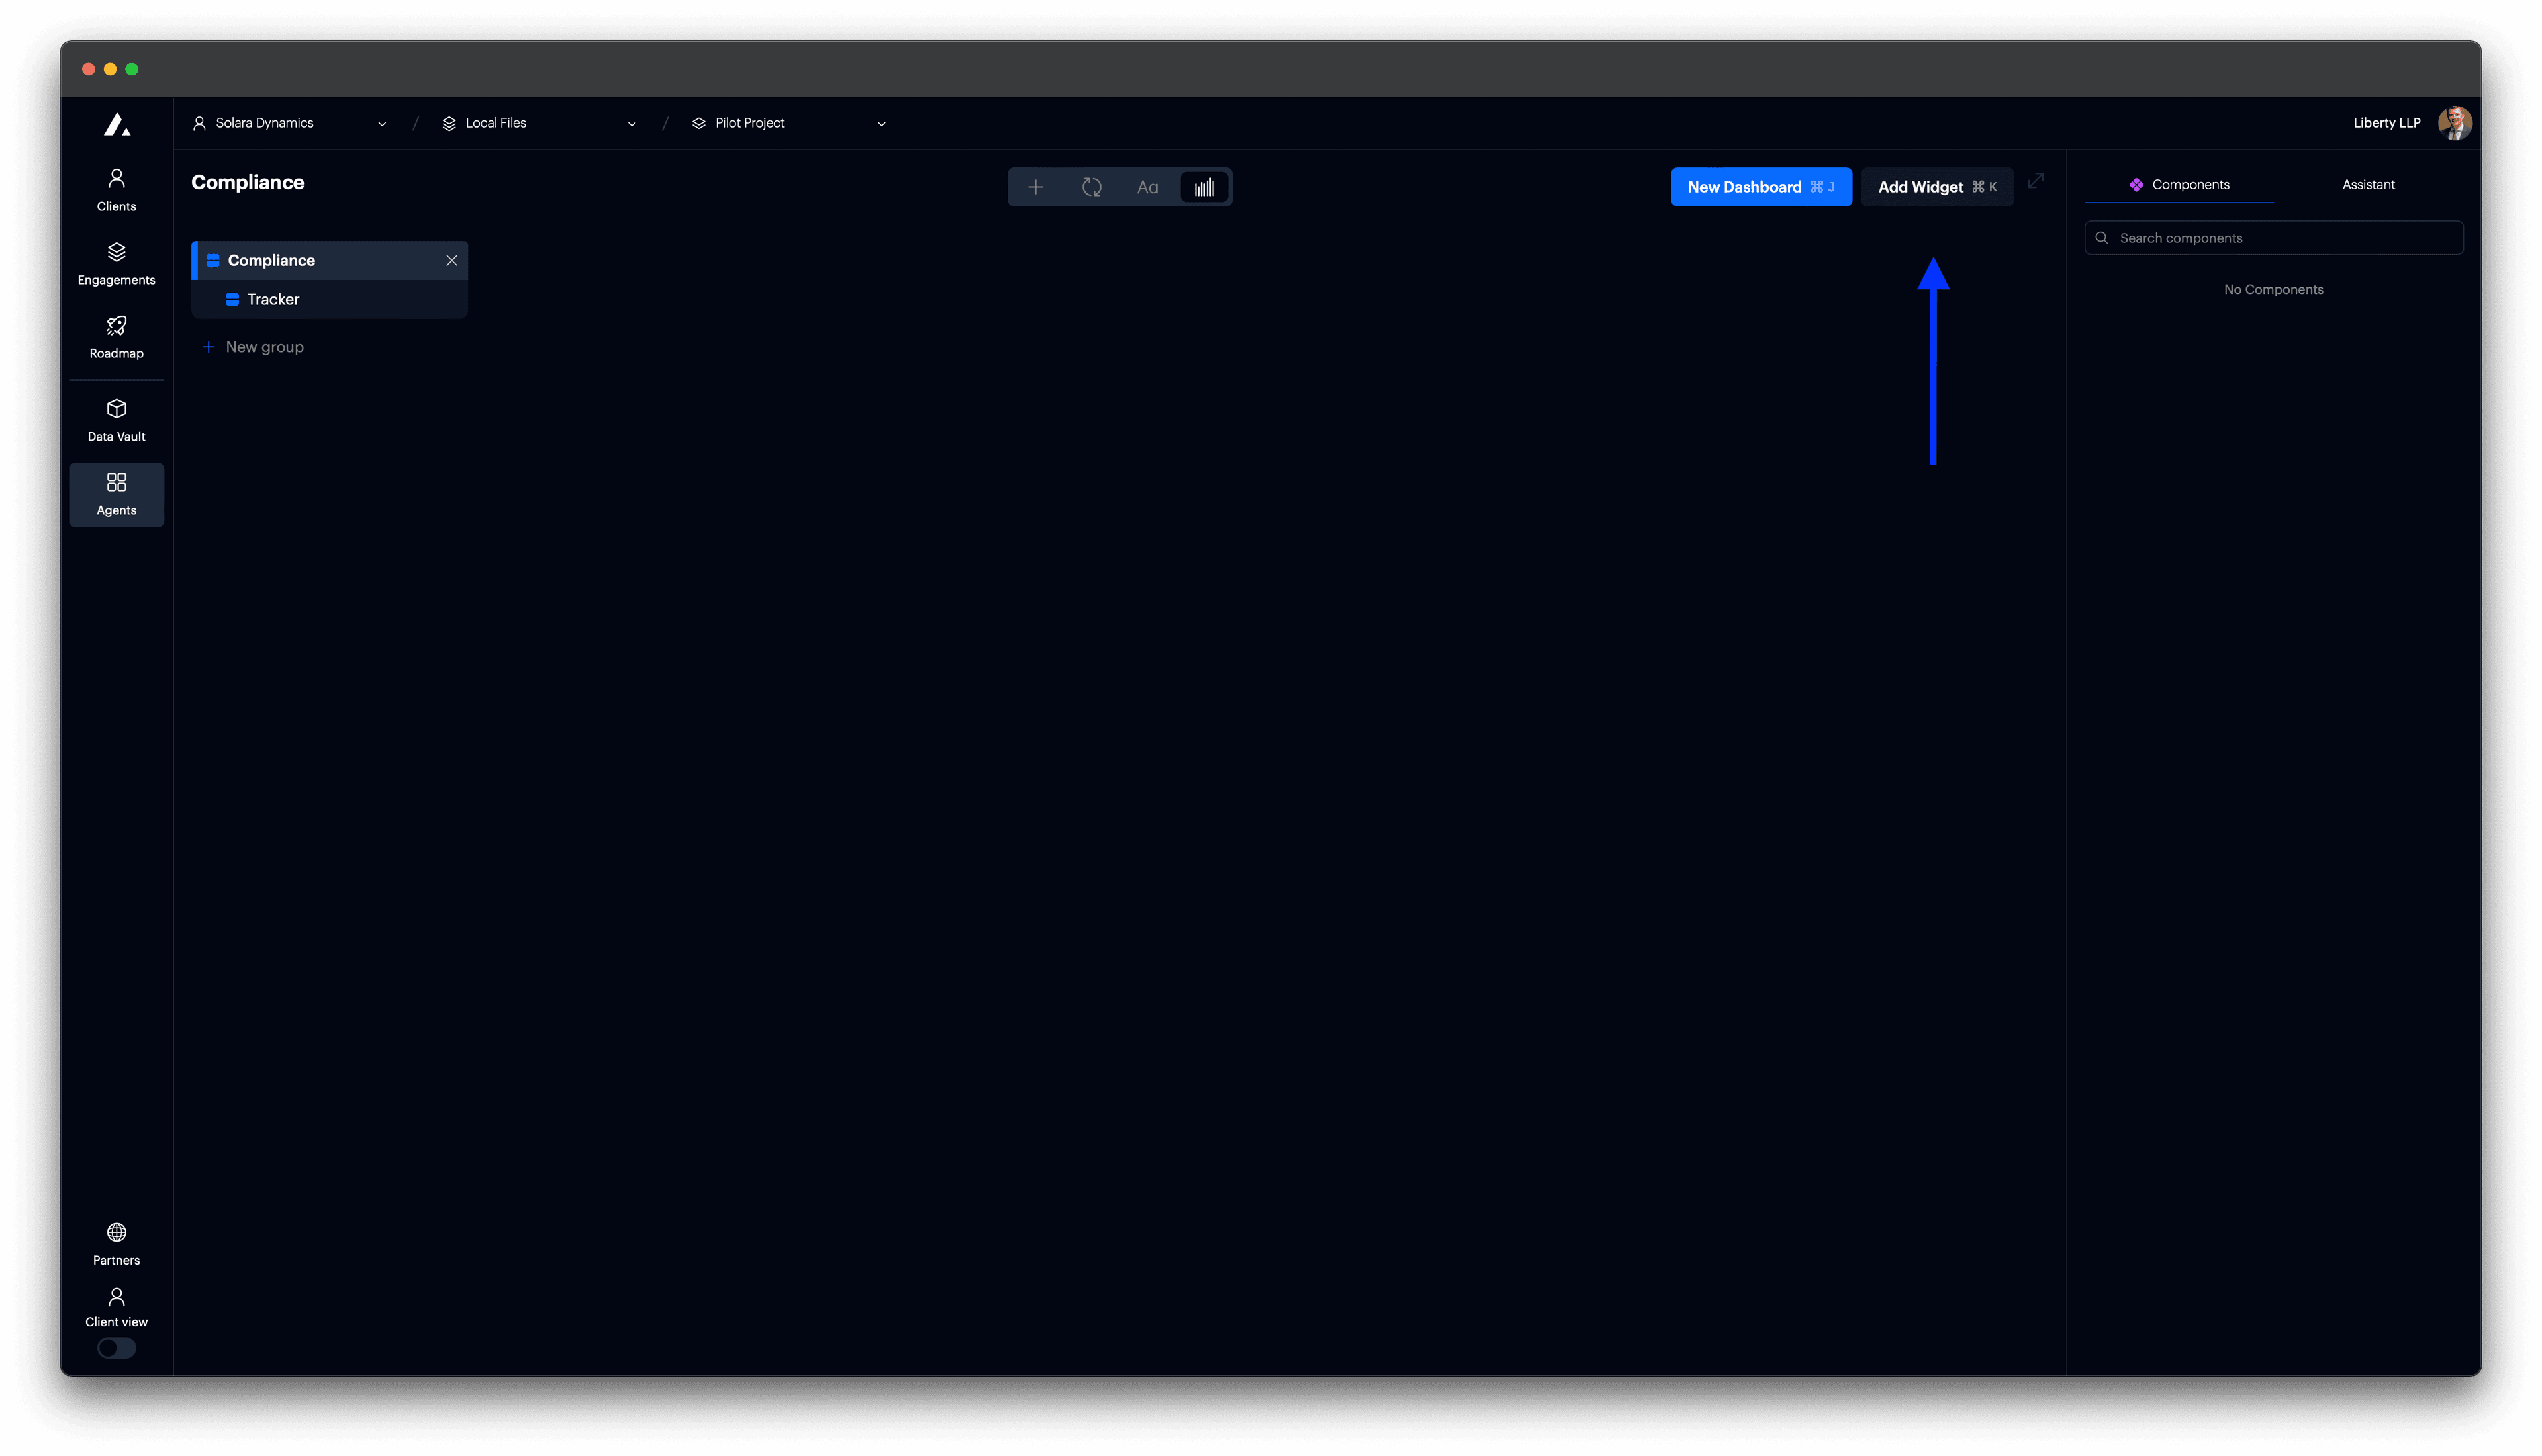Click the Search components field
The image size is (2542, 1456).
pos(2273,237)
